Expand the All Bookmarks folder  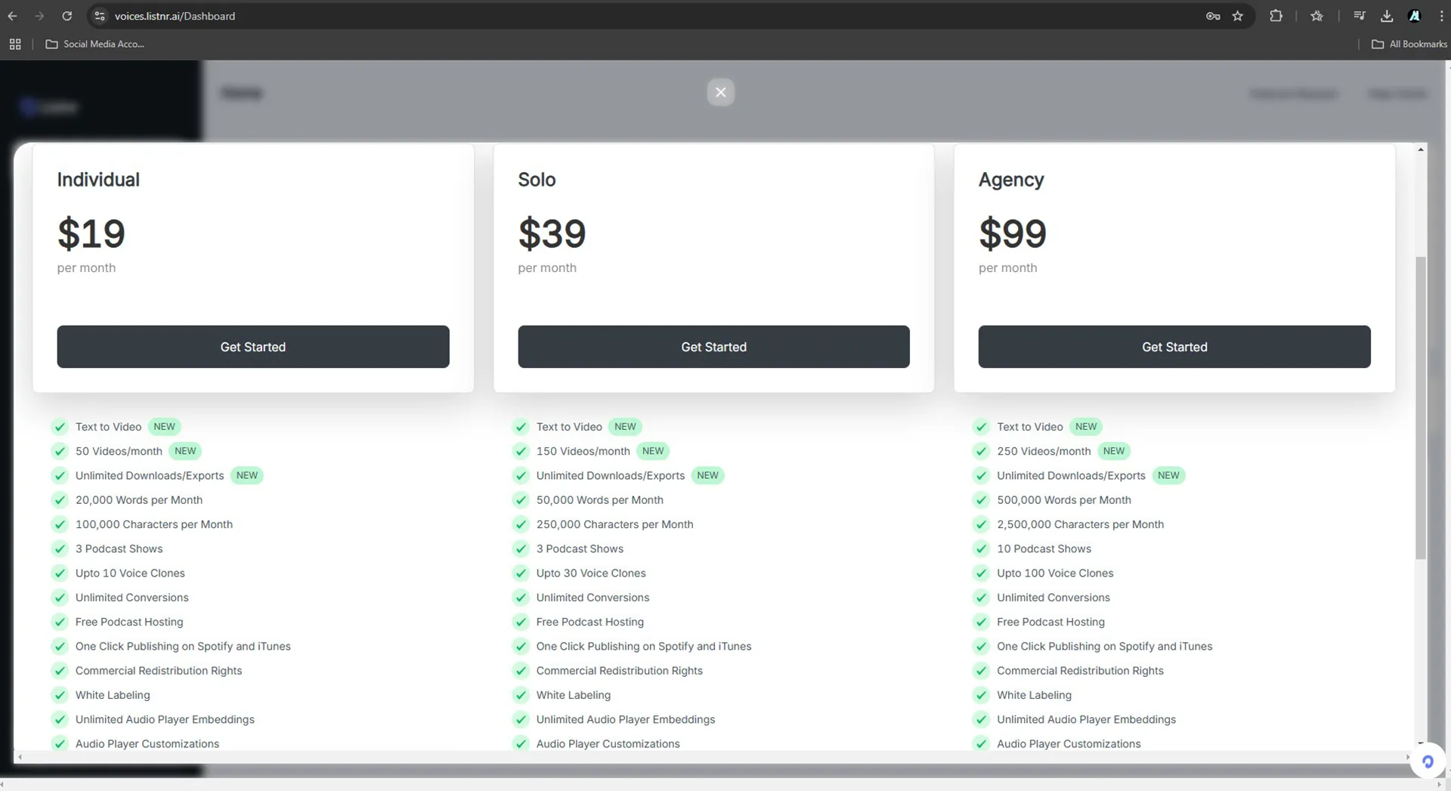click(x=1409, y=44)
